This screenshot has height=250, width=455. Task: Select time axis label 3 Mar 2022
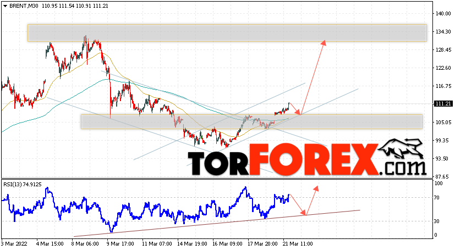tap(14, 244)
